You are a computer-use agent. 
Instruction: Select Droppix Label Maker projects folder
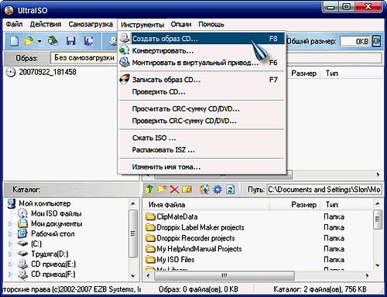[200, 227]
